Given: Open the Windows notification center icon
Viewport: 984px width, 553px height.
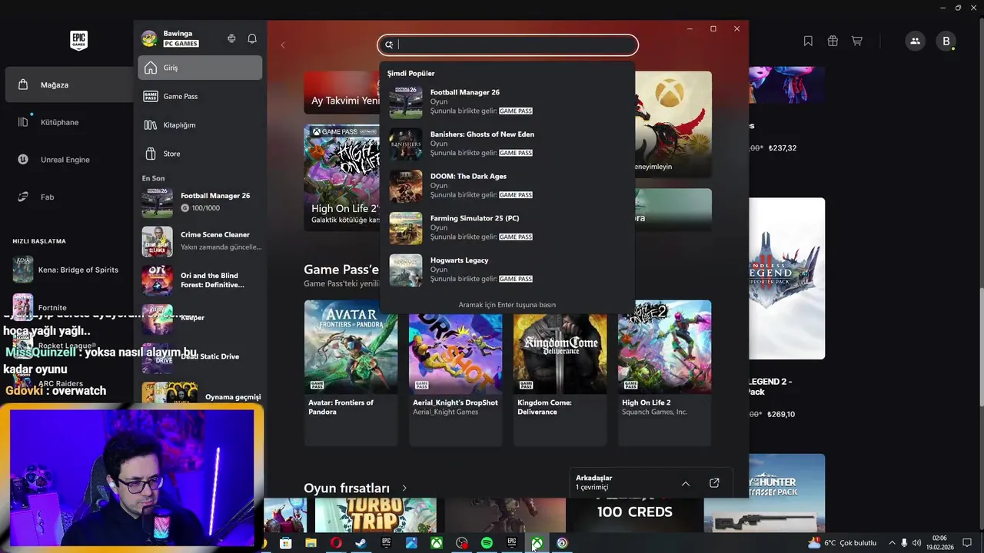Looking at the screenshot, I should coord(967,543).
